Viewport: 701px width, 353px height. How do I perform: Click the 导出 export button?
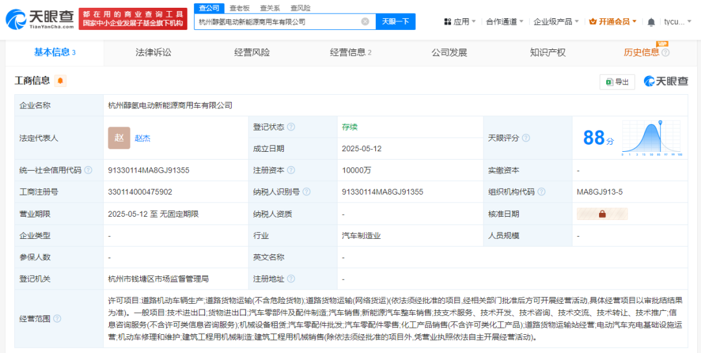[x=617, y=82]
